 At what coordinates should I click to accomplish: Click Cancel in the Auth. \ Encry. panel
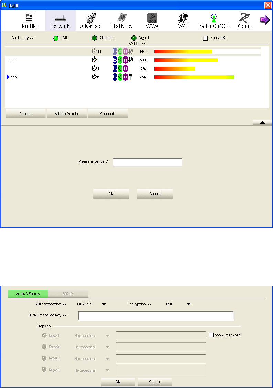click(x=155, y=382)
